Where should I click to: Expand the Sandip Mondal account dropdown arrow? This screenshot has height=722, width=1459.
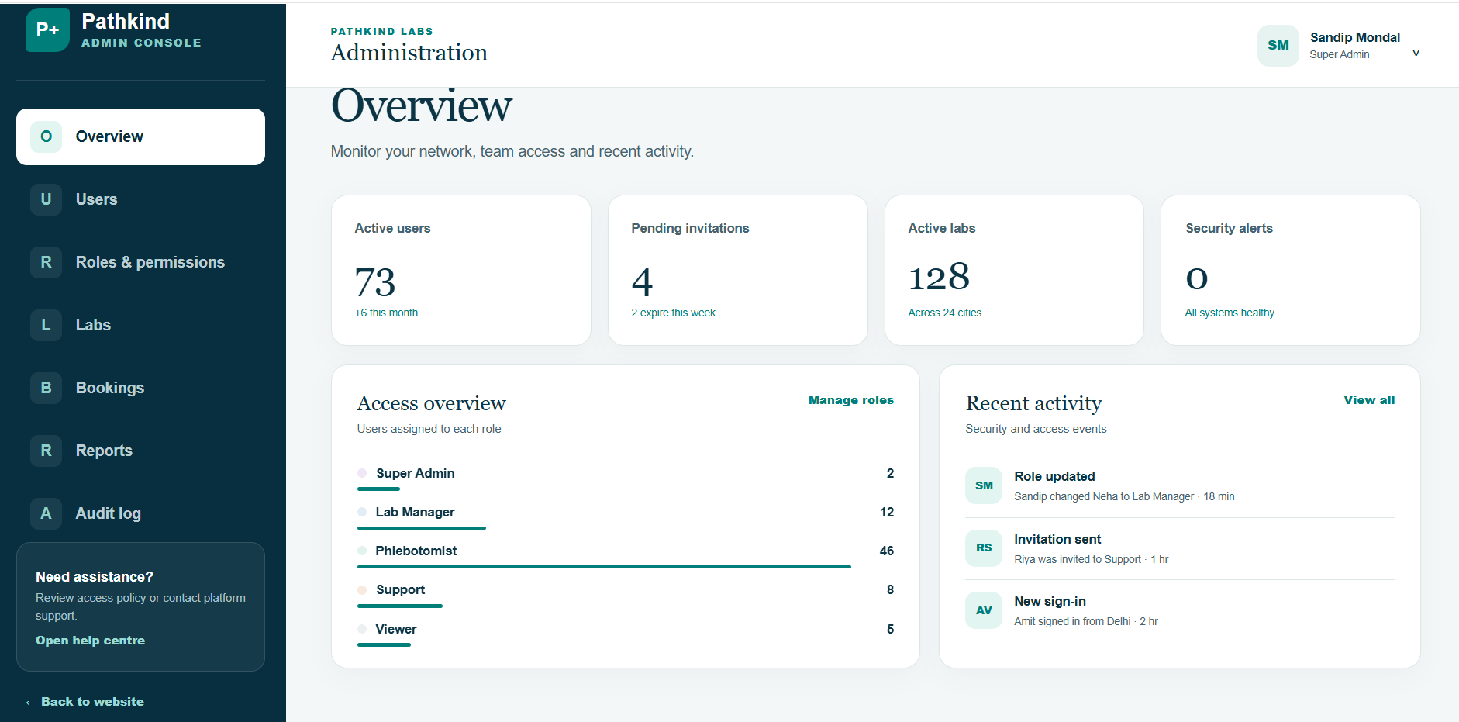click(1416, 53)
